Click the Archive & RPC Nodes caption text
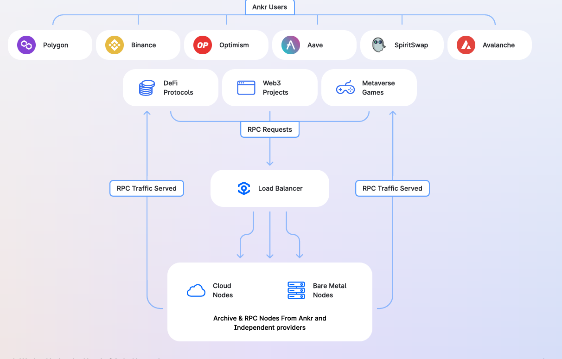This screenshot has height=359, width=562. tap(270, 323)
